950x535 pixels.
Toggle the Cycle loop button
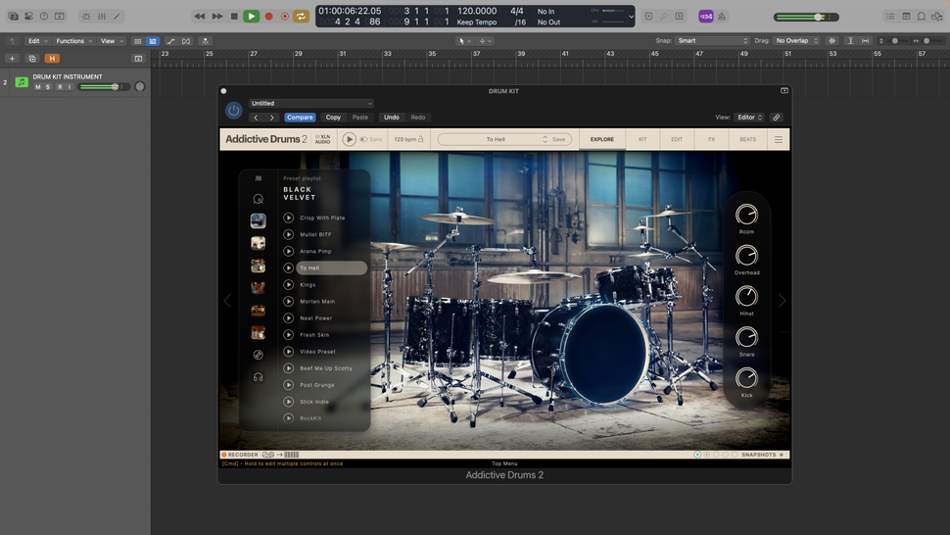[x=301, y=17]
